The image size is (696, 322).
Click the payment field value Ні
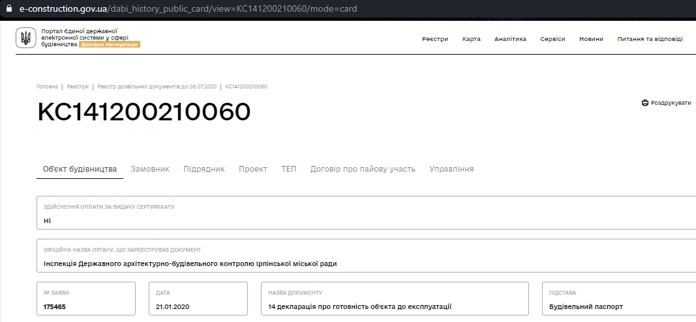click(x=47, y=221)
